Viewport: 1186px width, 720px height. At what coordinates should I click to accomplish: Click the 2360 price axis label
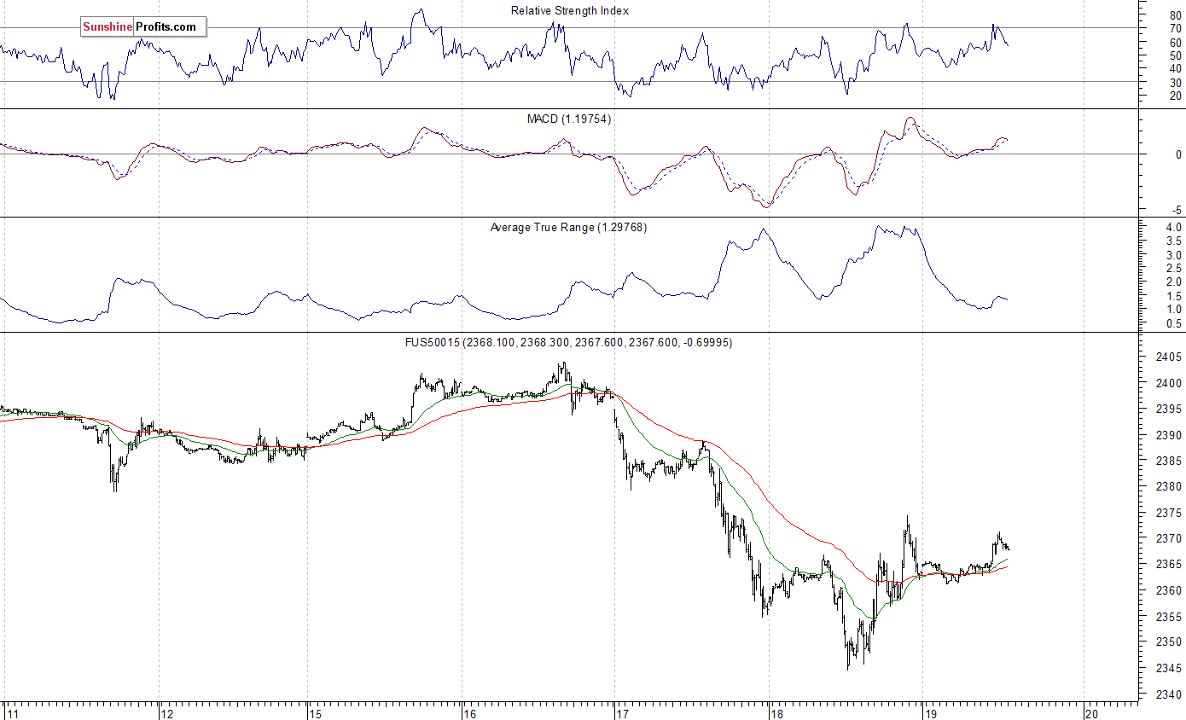click(1170, 590)
